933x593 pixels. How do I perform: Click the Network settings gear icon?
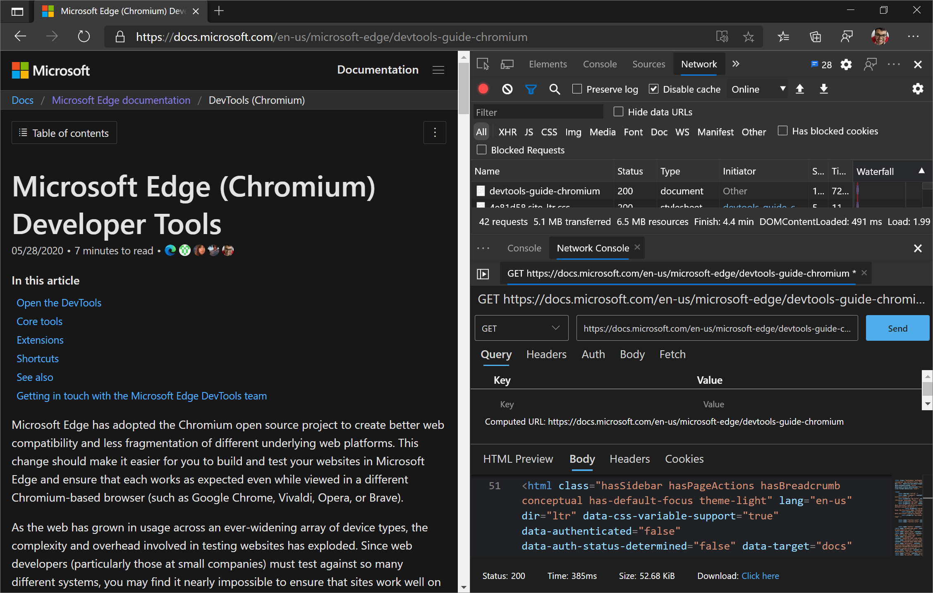tap(918, 89)
